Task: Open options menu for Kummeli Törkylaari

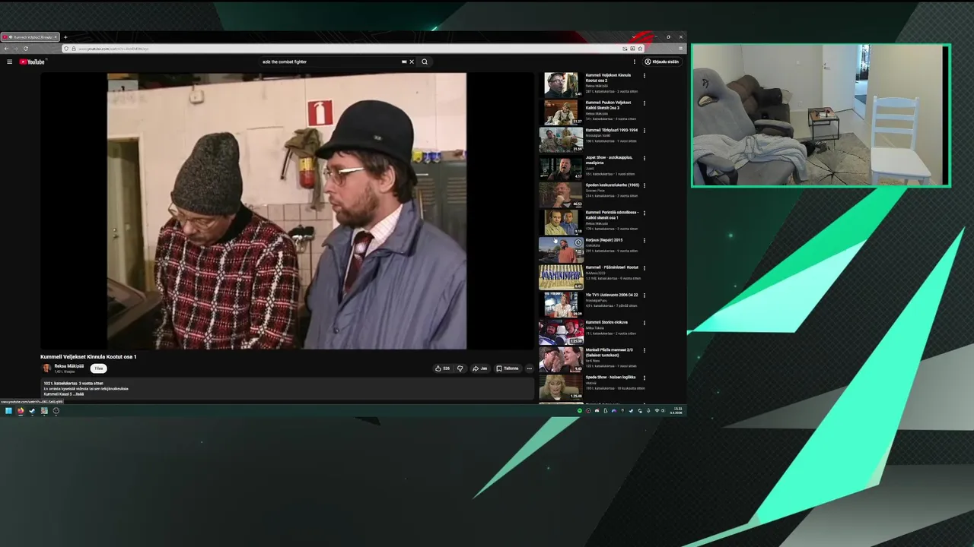Action: pos(645,131)
